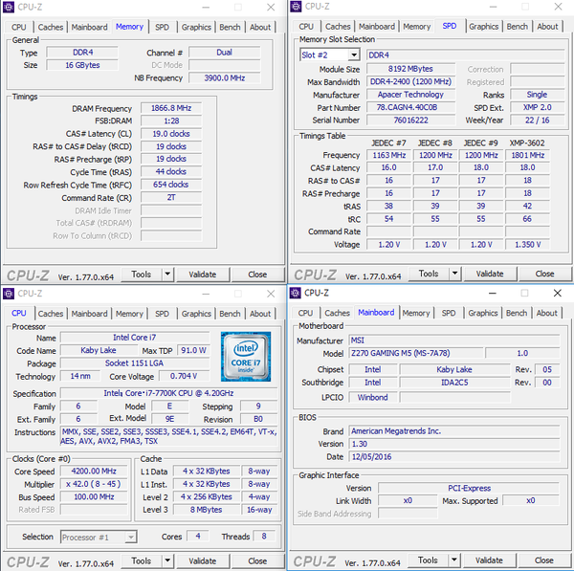Open Graphics tab in SPD window
This screenshot has width=574, height=571.
click(483, 27)
